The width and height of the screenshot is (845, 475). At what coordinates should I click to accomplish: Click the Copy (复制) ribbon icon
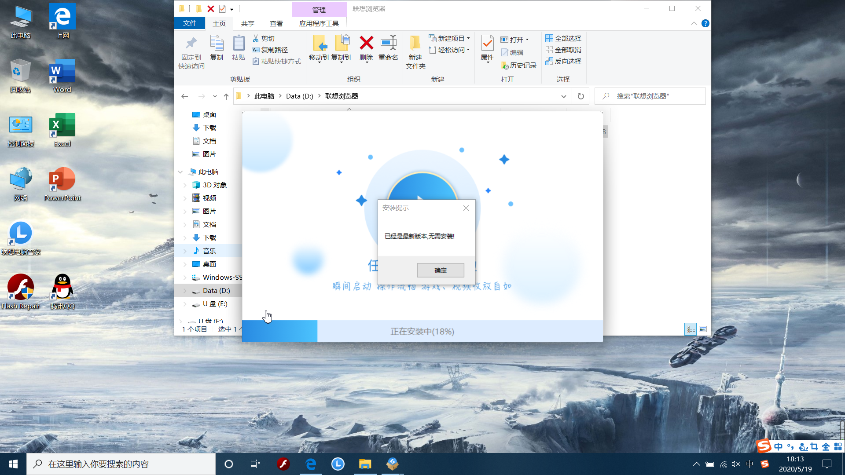pyautogui.click(x=217, y=43)
